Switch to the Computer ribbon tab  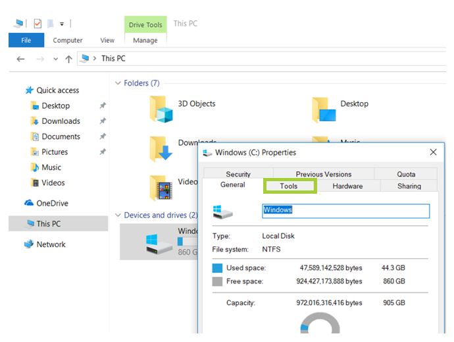68,40
